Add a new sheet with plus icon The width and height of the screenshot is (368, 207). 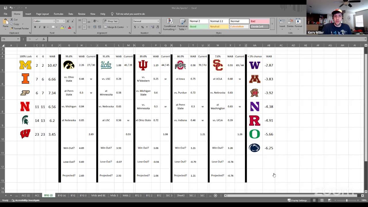215,195
